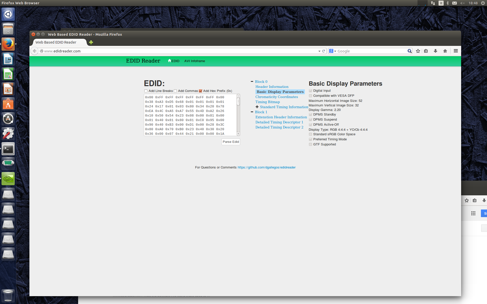The height and width of the screenshot is (304, 487).
Task: Open the Files manager from dock
Action: pyautogui.click(x=8, y=29)
